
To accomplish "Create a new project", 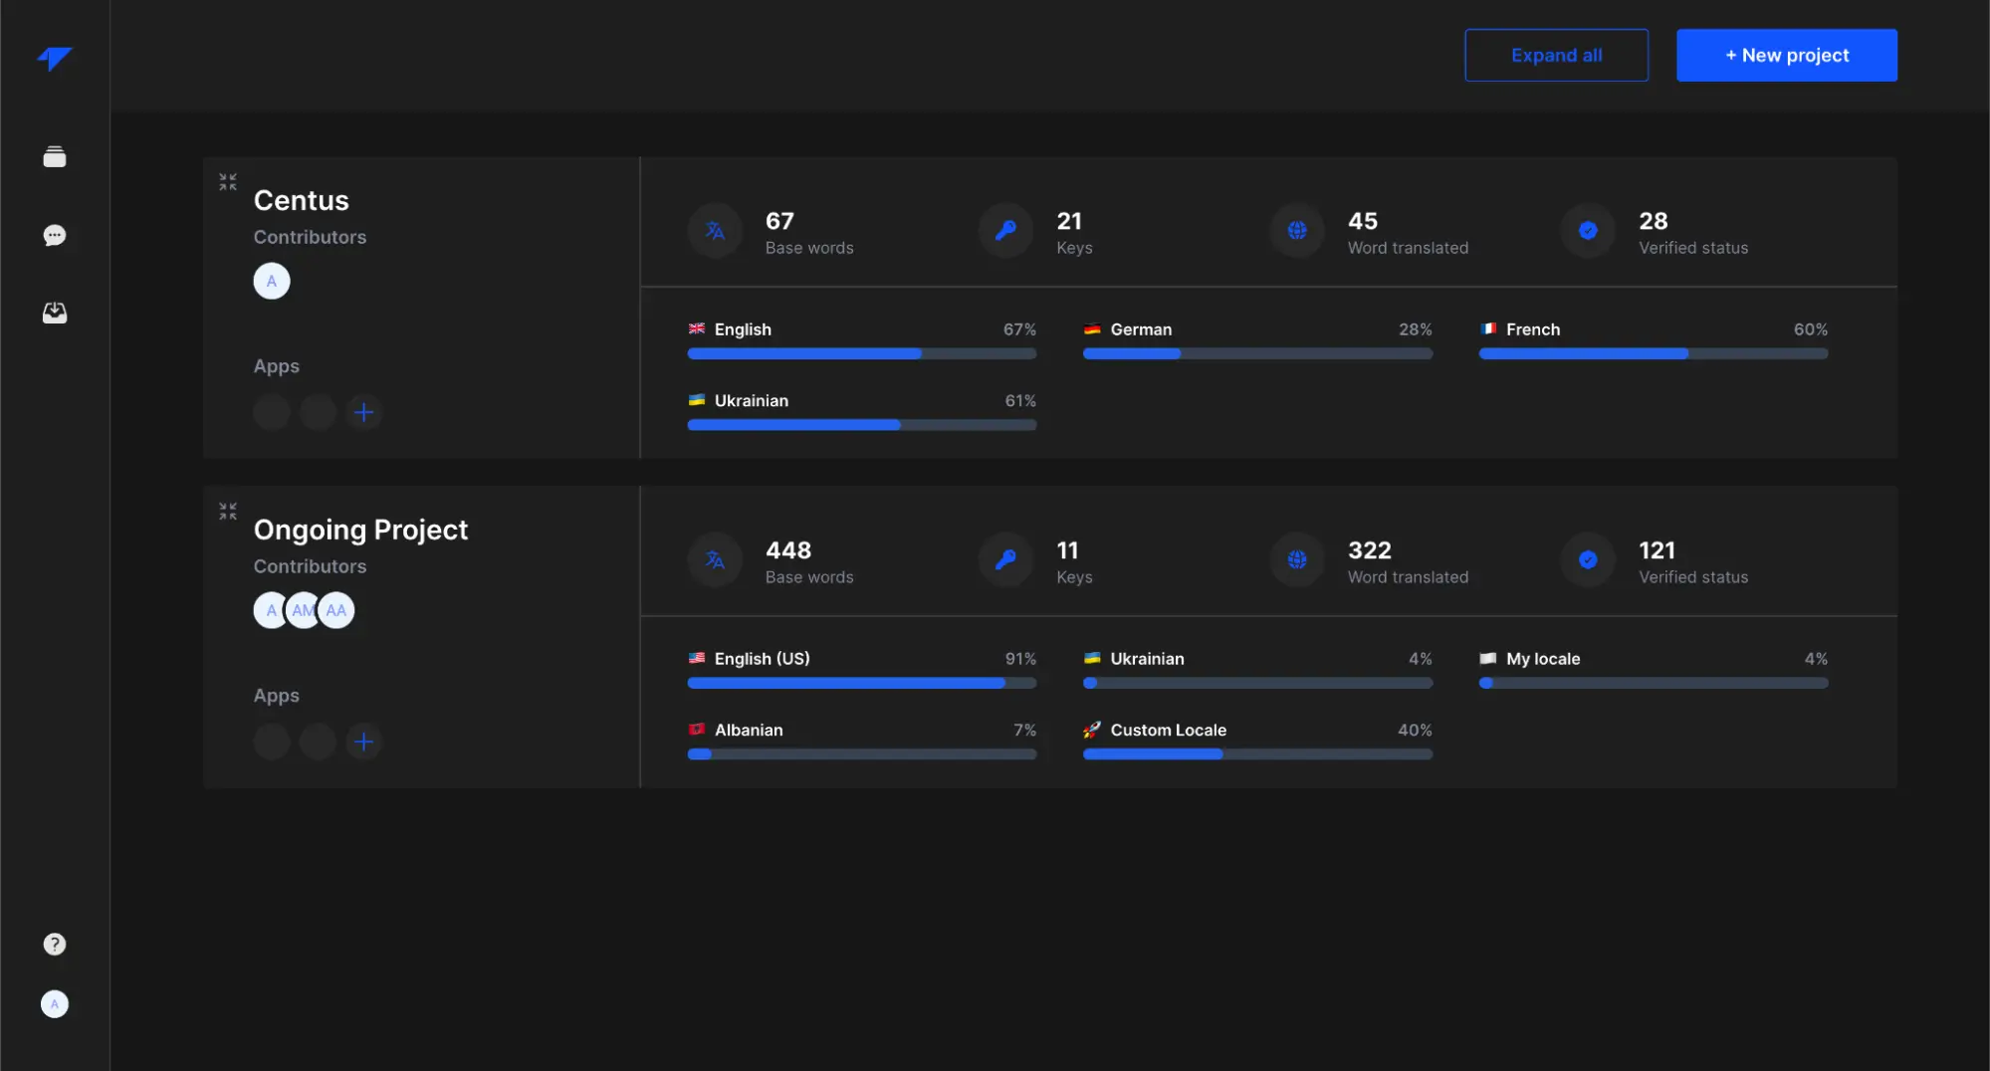I will pyautogui.click(x=1786, y=56).
